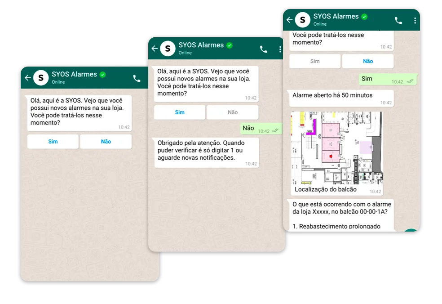The height and width of the screenshot is (304, 442).
Task: Open SYOS profile avatar in middle chat
Action: click(168, 49)
